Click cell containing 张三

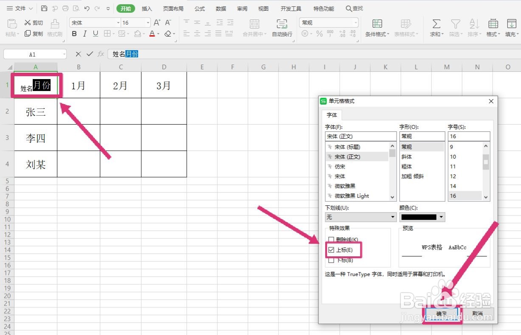click(36, 111)
